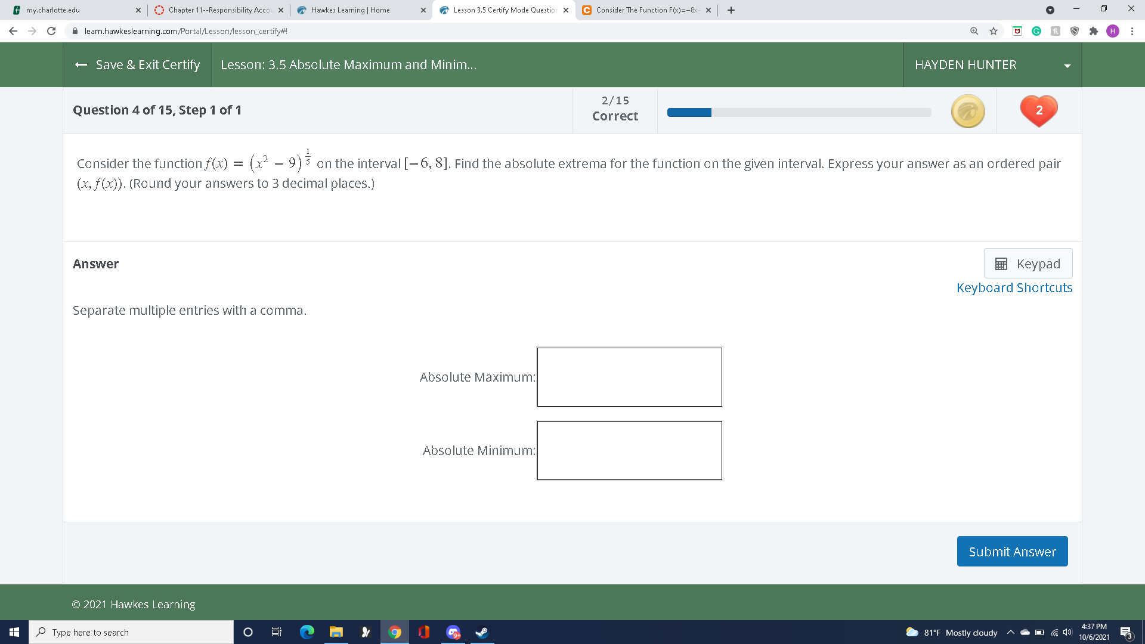Screen dimensions: 1145x644
Task: Open the Honey browser extension
Action: [1056, 30]
